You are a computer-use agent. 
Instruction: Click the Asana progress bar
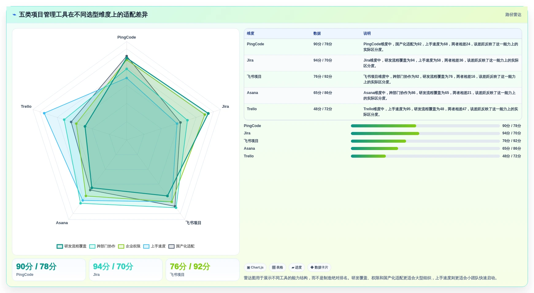pos(425,148)
